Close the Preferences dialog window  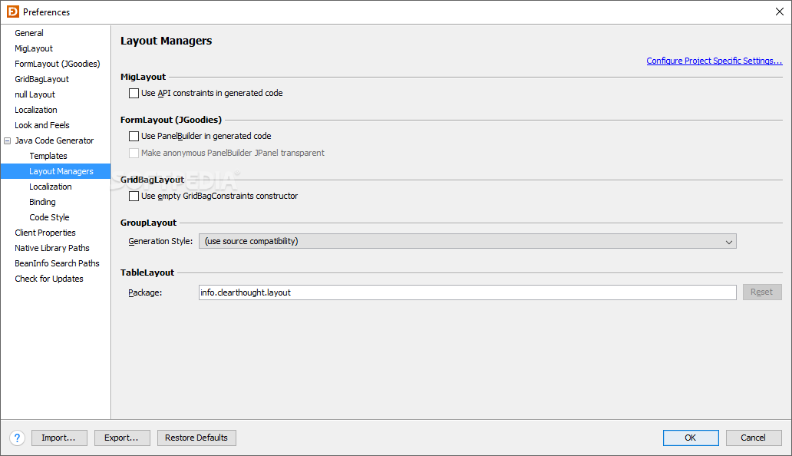[x=779, y=12]
